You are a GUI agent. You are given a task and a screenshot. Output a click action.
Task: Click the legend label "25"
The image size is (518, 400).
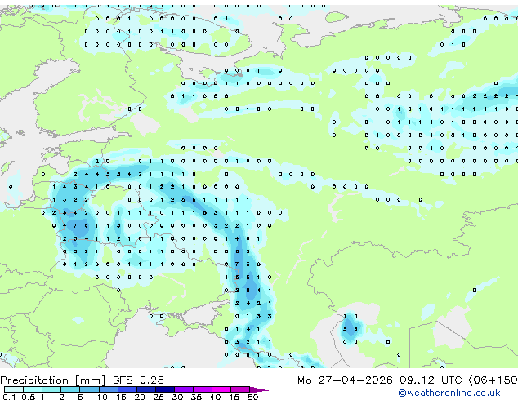point(159,397)
